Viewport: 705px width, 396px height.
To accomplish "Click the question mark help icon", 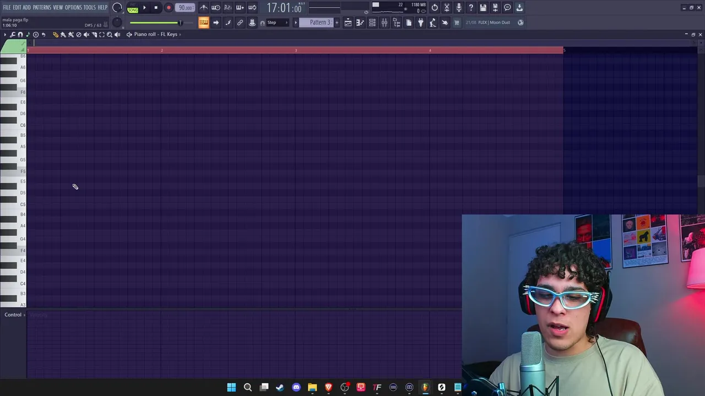I will tap(471, 8).
